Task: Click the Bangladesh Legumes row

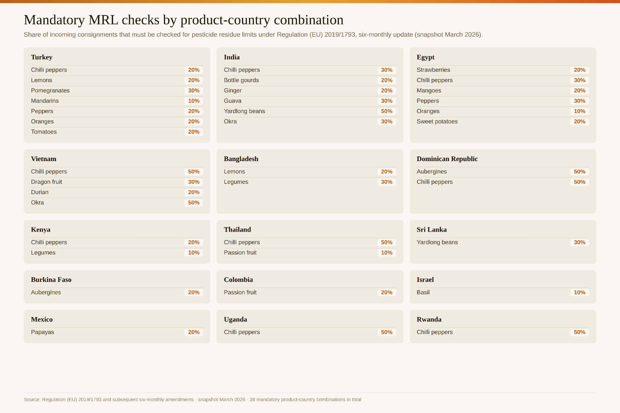Action: [310, 182]
